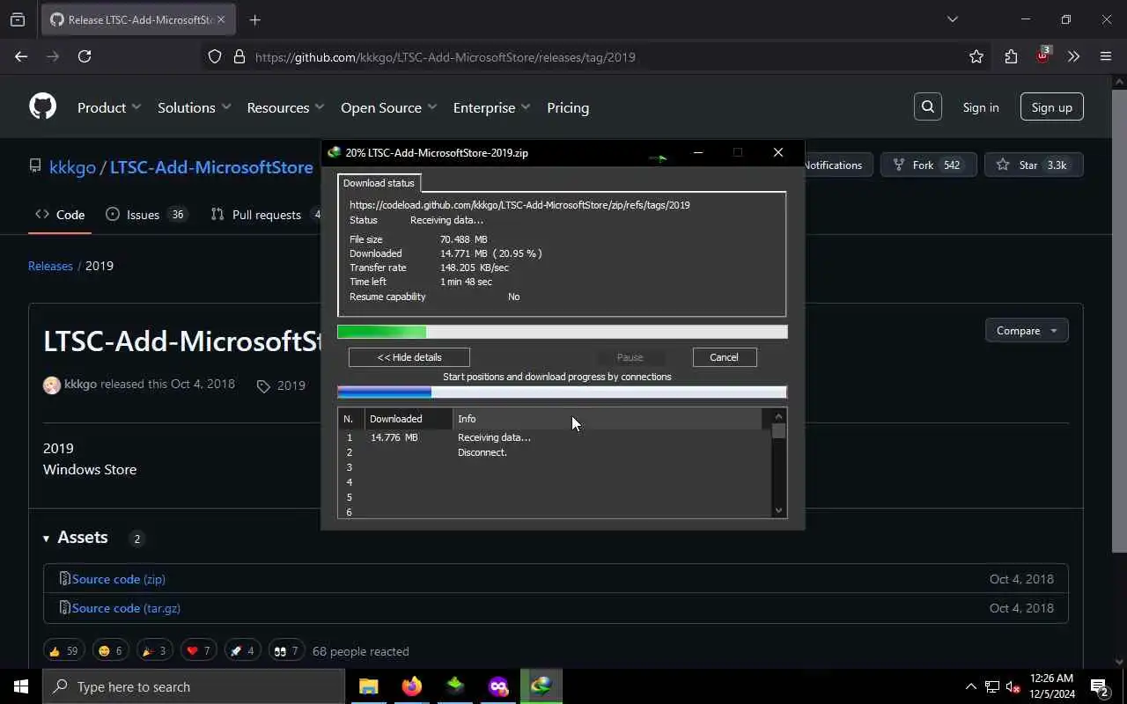This screenshot has height=704, width=1127.
Task: Expand Product dropdown menu
Action: (109, 107)
